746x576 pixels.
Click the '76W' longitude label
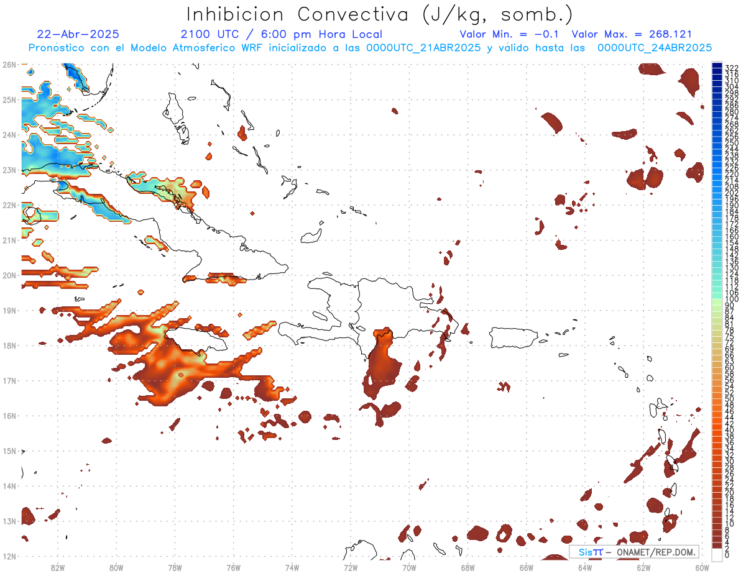pyautogui.click(x=233, y=567)
